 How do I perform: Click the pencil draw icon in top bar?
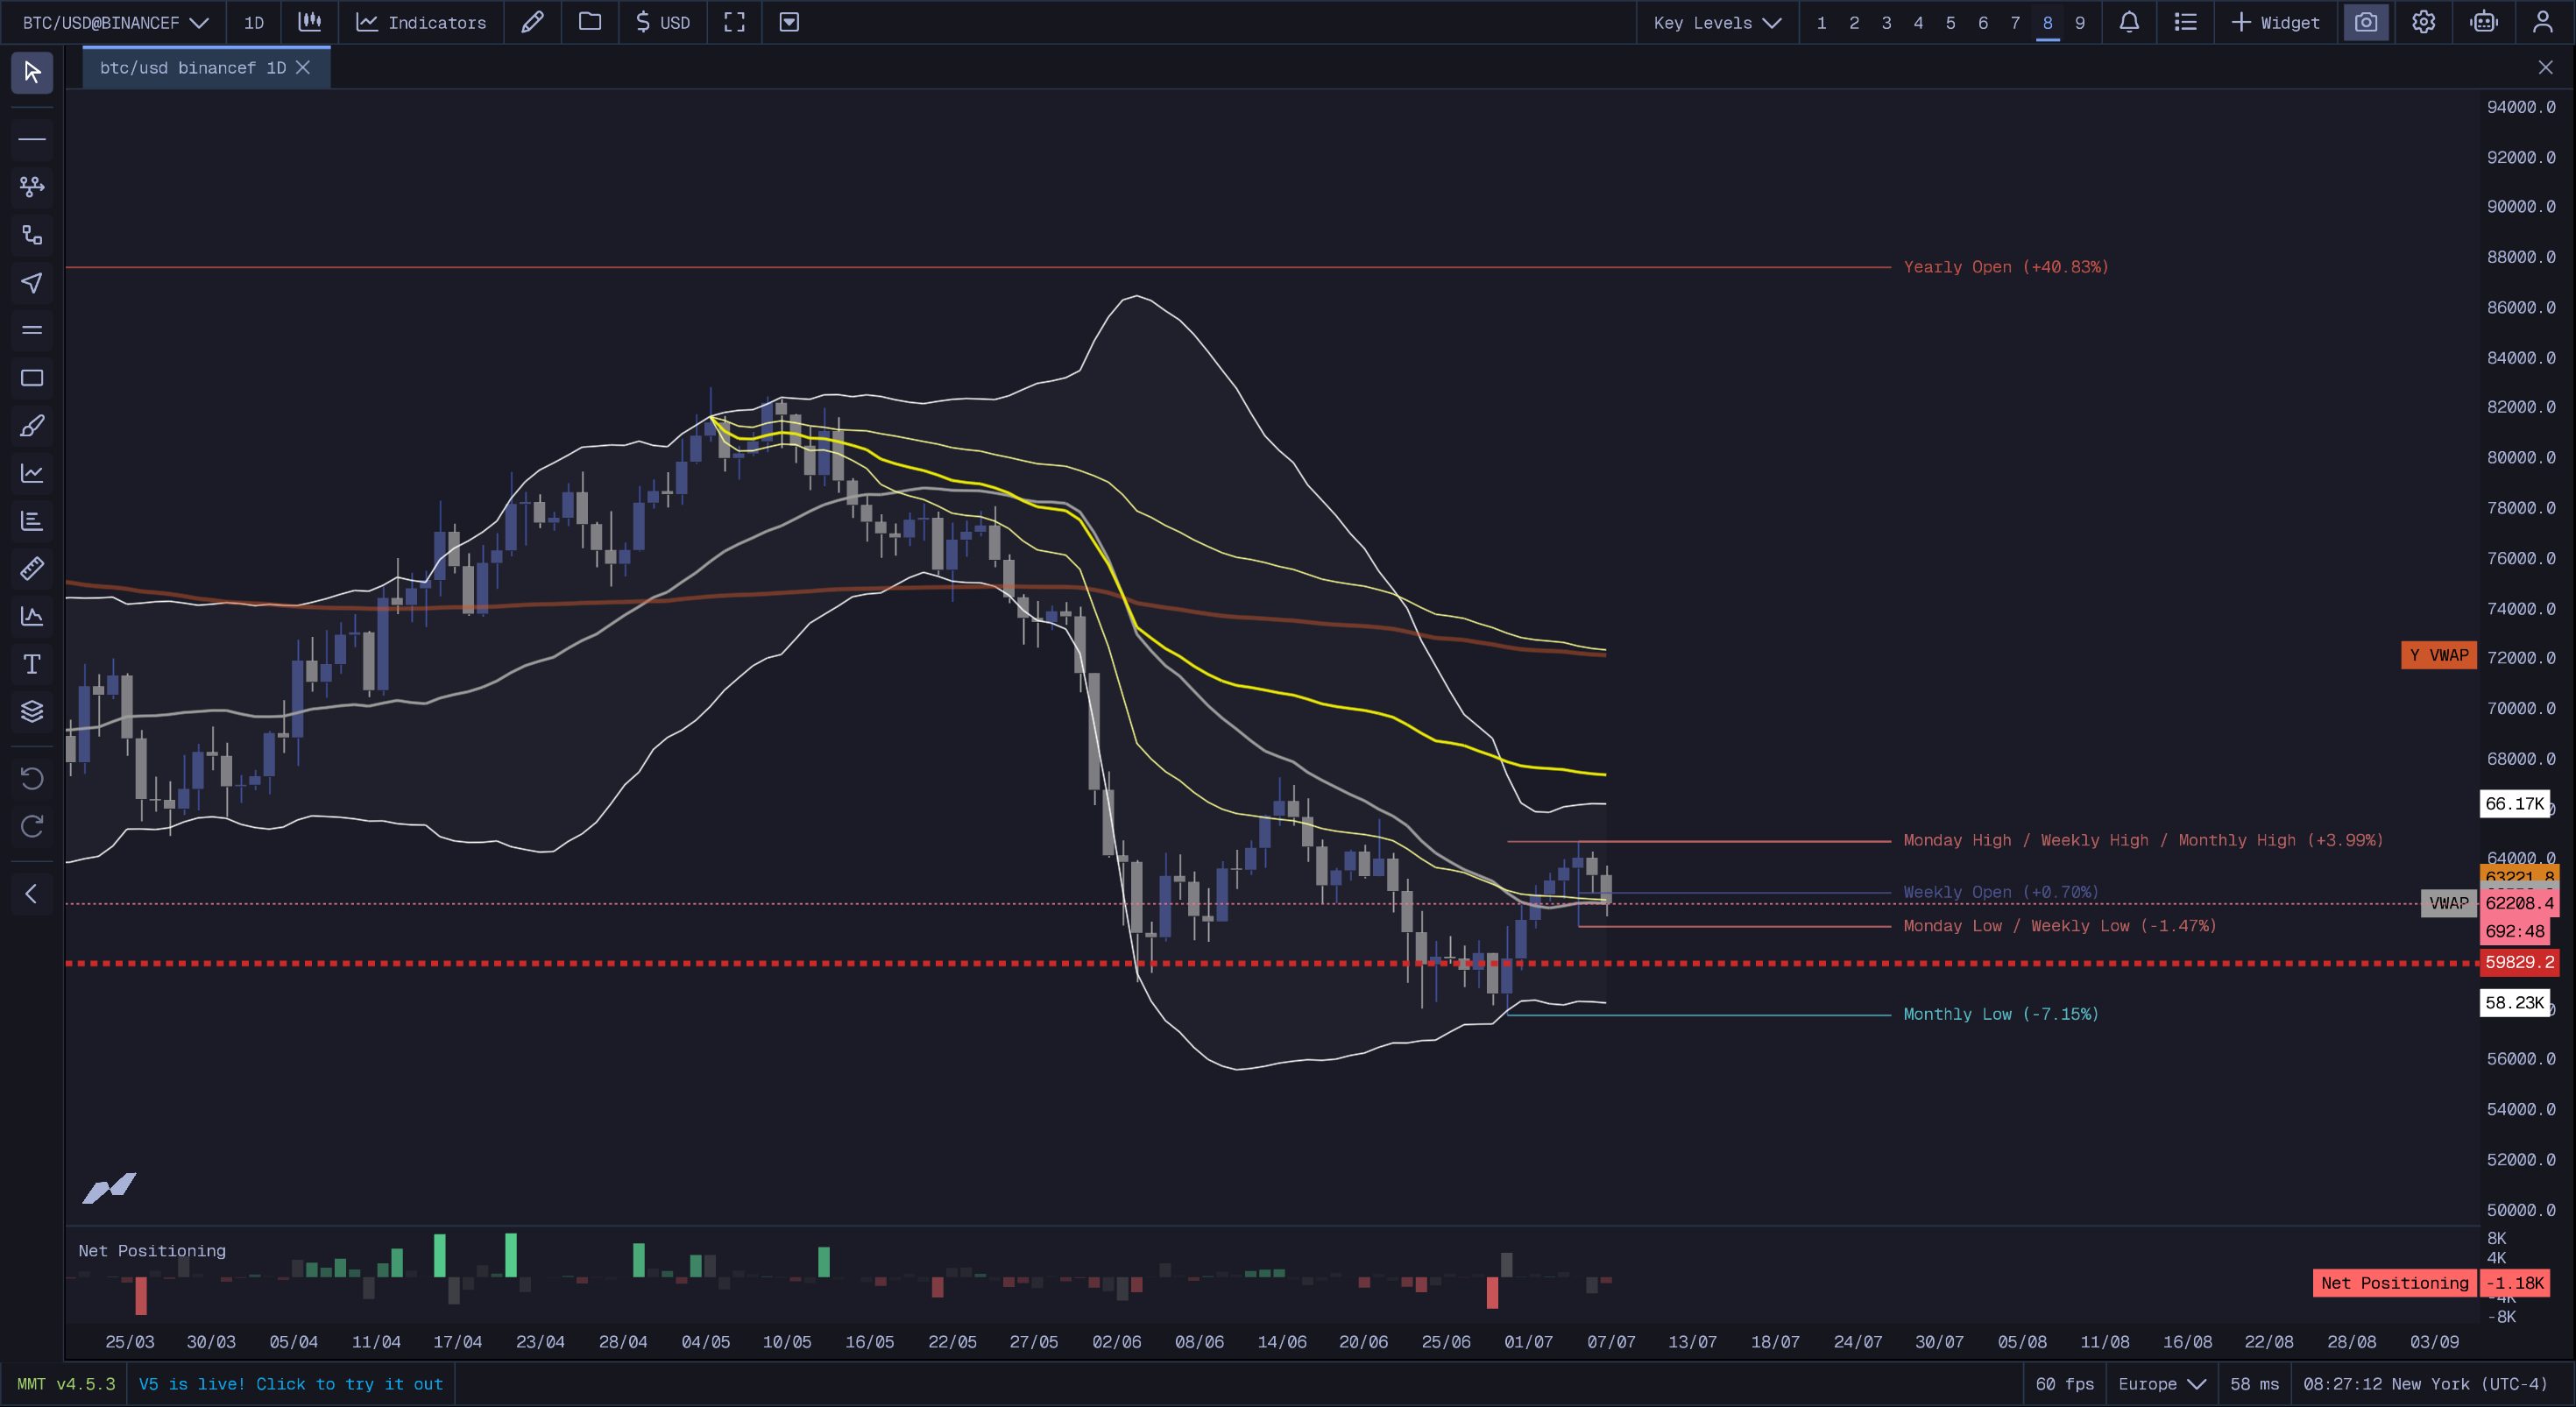(533, 22)
